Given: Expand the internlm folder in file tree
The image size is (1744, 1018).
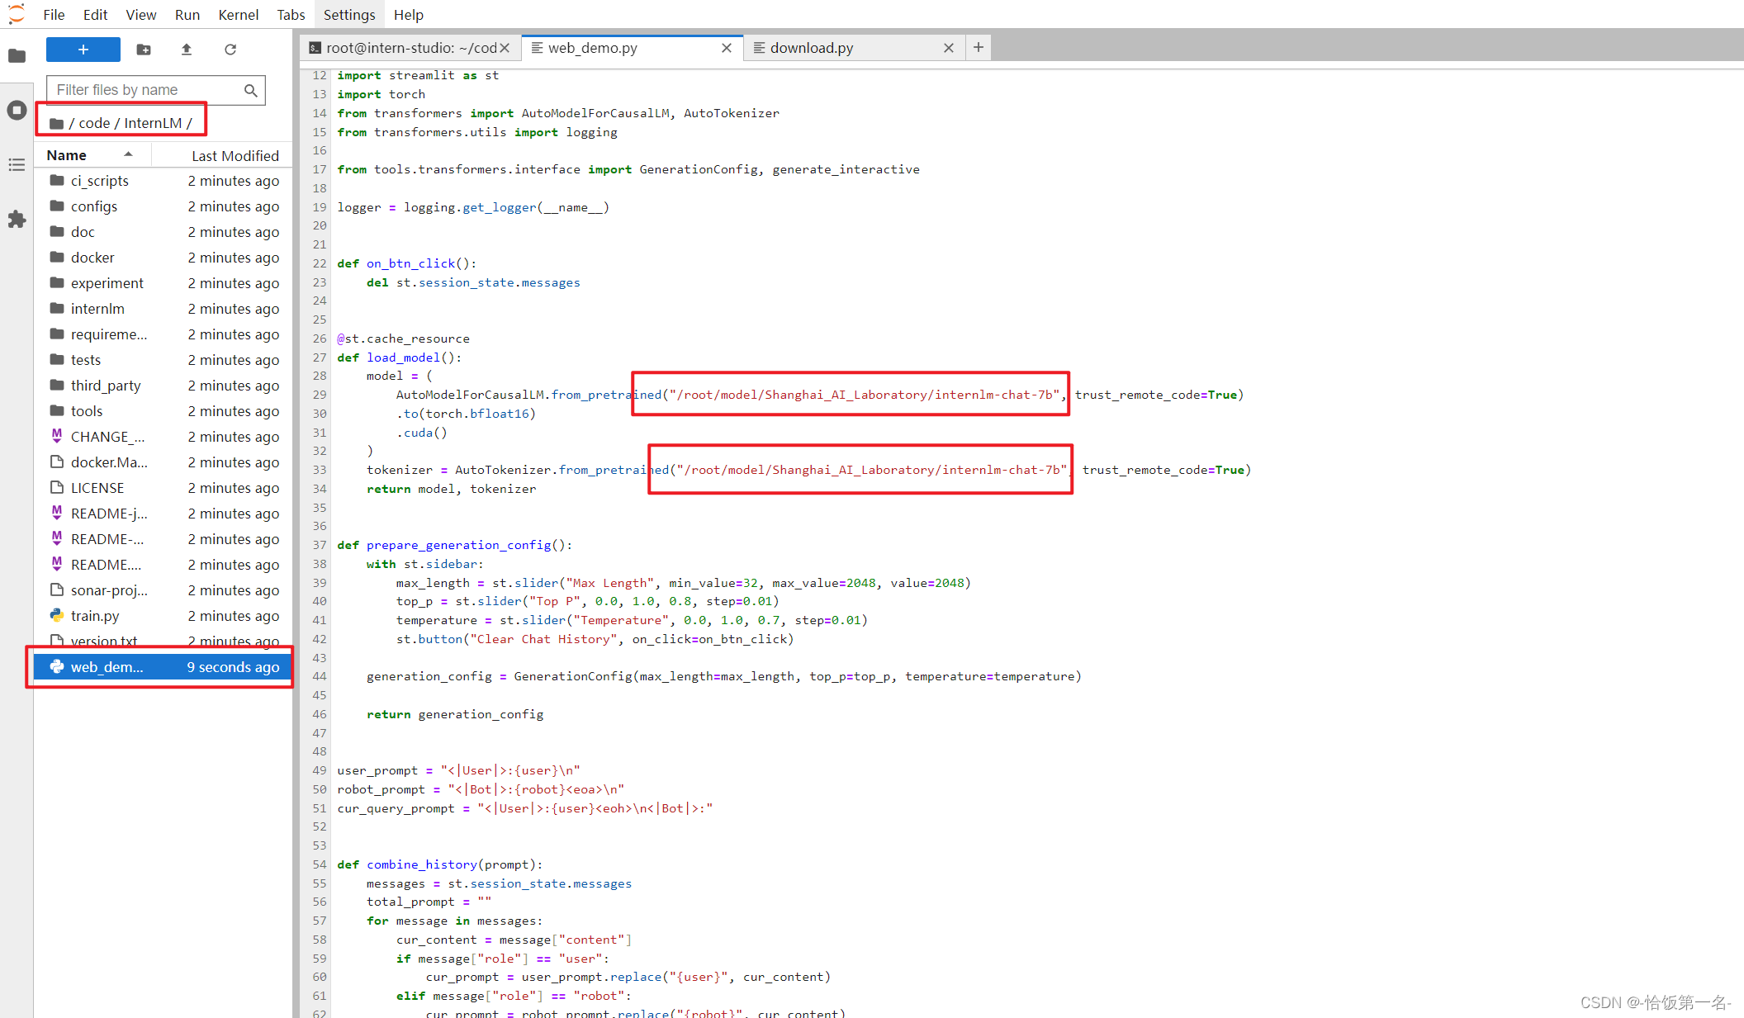Looking at the screenshot, I should pos(97,308).
